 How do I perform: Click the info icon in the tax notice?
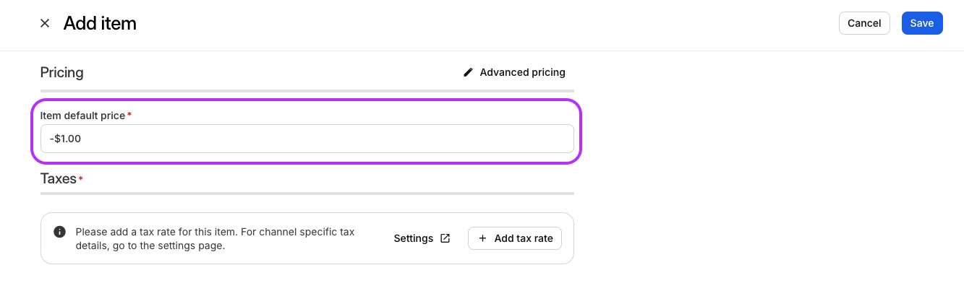pyautogui.click(x=60, y=232)
